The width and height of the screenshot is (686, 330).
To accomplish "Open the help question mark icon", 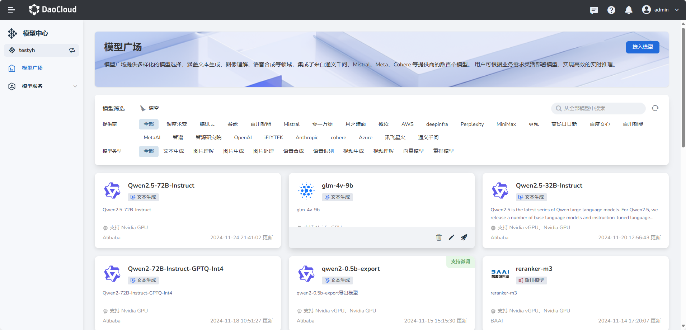I will coord(611,10).
